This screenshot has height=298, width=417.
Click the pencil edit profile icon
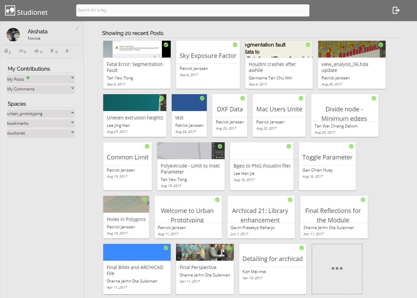click(x=77, y=28)
